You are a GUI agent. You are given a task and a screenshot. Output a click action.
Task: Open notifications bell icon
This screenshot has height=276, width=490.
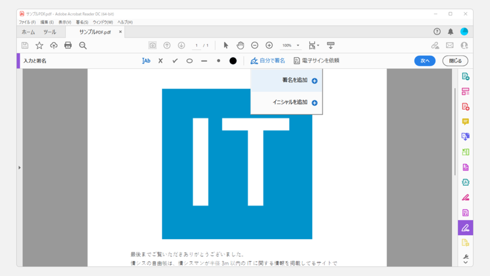pos(450,32)
